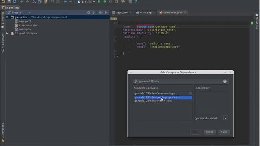The image size is (260, 146).
Task: Collapse the gaesilex root folder
Action: pos(7,17)
